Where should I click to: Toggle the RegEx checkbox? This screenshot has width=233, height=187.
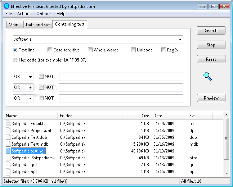tap(163, 50)
